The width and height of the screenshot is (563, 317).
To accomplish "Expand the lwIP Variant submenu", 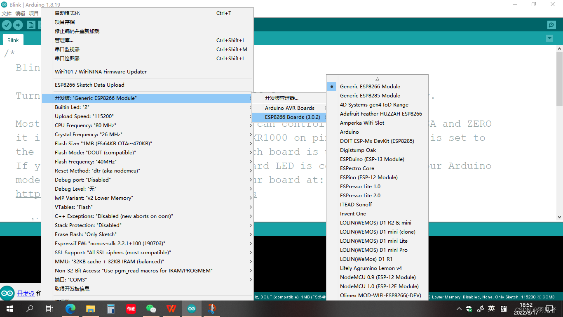I will coord(148,198).
